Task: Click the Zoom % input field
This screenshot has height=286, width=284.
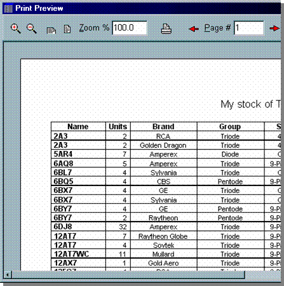Action: pyautogui.click(x=130, y=28)
